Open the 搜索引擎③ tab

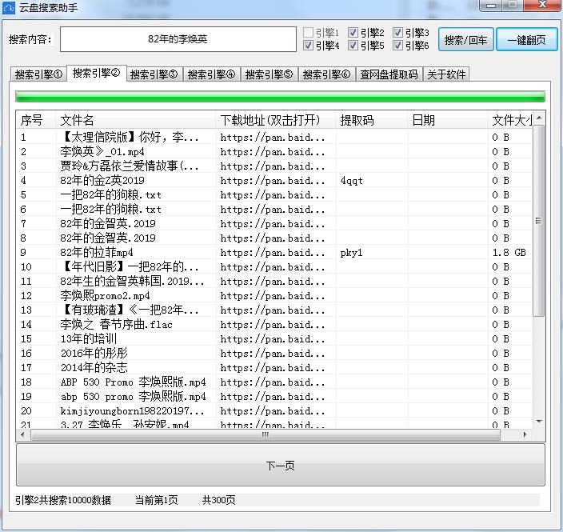point(154,74)
